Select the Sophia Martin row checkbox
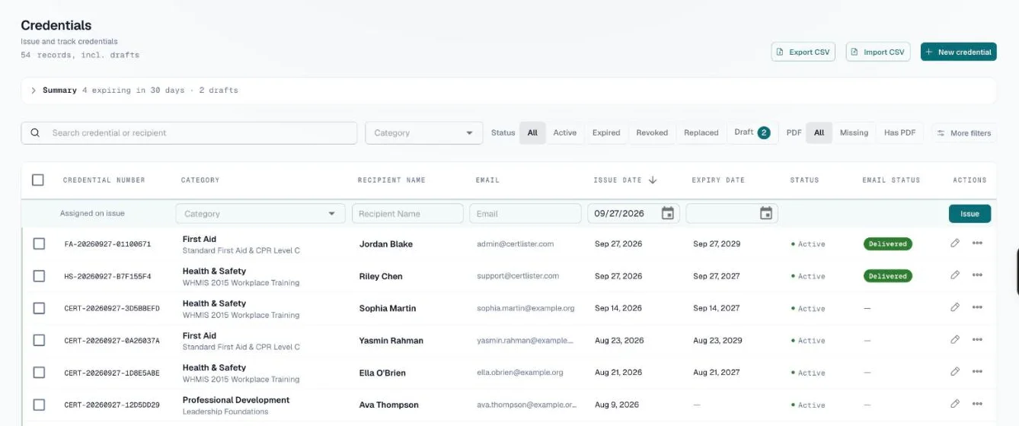Image resolution: width=1019 pixels, height=426 pixels. pyautogui.click(x=39, y=308)
